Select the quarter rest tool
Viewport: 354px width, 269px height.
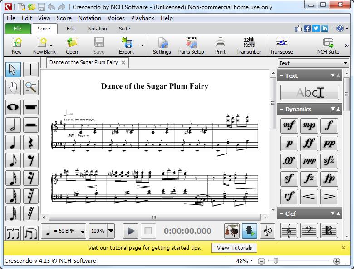click(x=31, y=143)
